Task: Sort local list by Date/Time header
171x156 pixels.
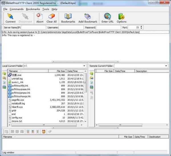Action: click(75, 71)
